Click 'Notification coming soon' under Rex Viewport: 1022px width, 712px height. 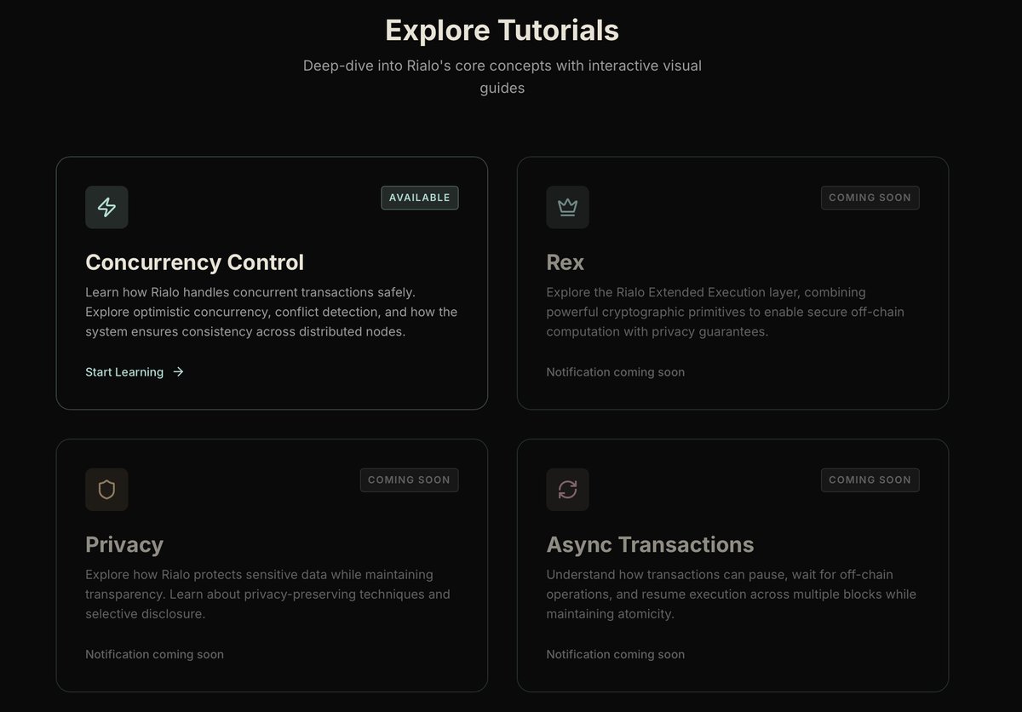point(615,372)
